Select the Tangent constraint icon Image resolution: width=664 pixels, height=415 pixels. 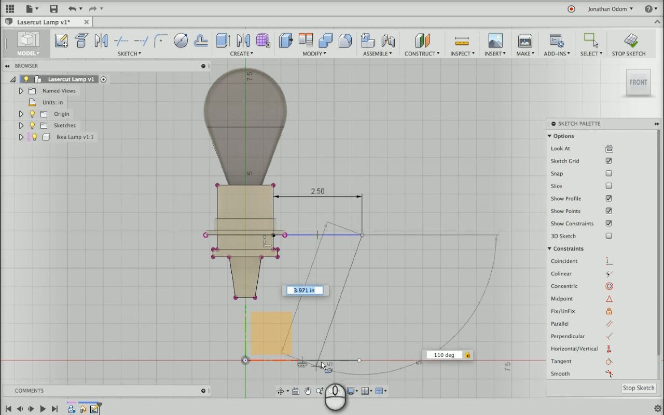coord(609,361)
